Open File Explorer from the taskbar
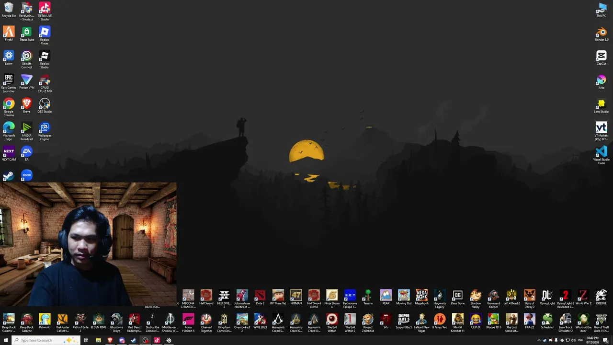The image size is (613, 345). click(98, 340)
